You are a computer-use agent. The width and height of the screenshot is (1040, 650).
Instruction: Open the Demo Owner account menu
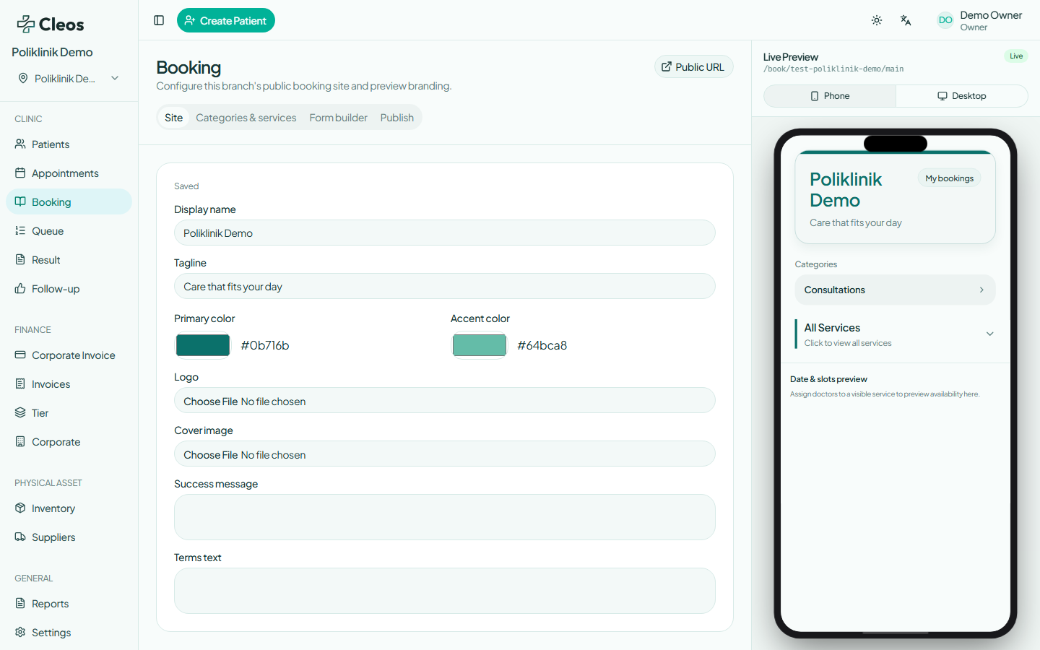pyautogui.click(x=979, y=20)
